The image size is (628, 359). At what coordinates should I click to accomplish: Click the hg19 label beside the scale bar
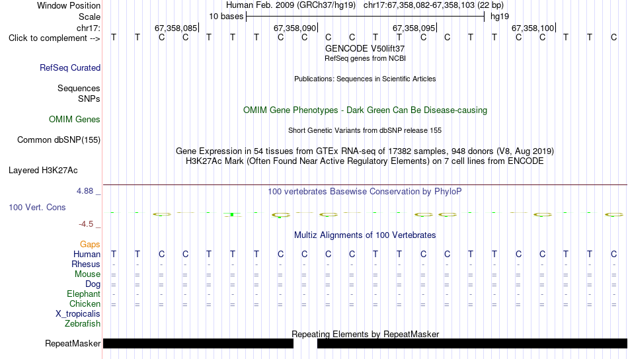click(500, 17)
